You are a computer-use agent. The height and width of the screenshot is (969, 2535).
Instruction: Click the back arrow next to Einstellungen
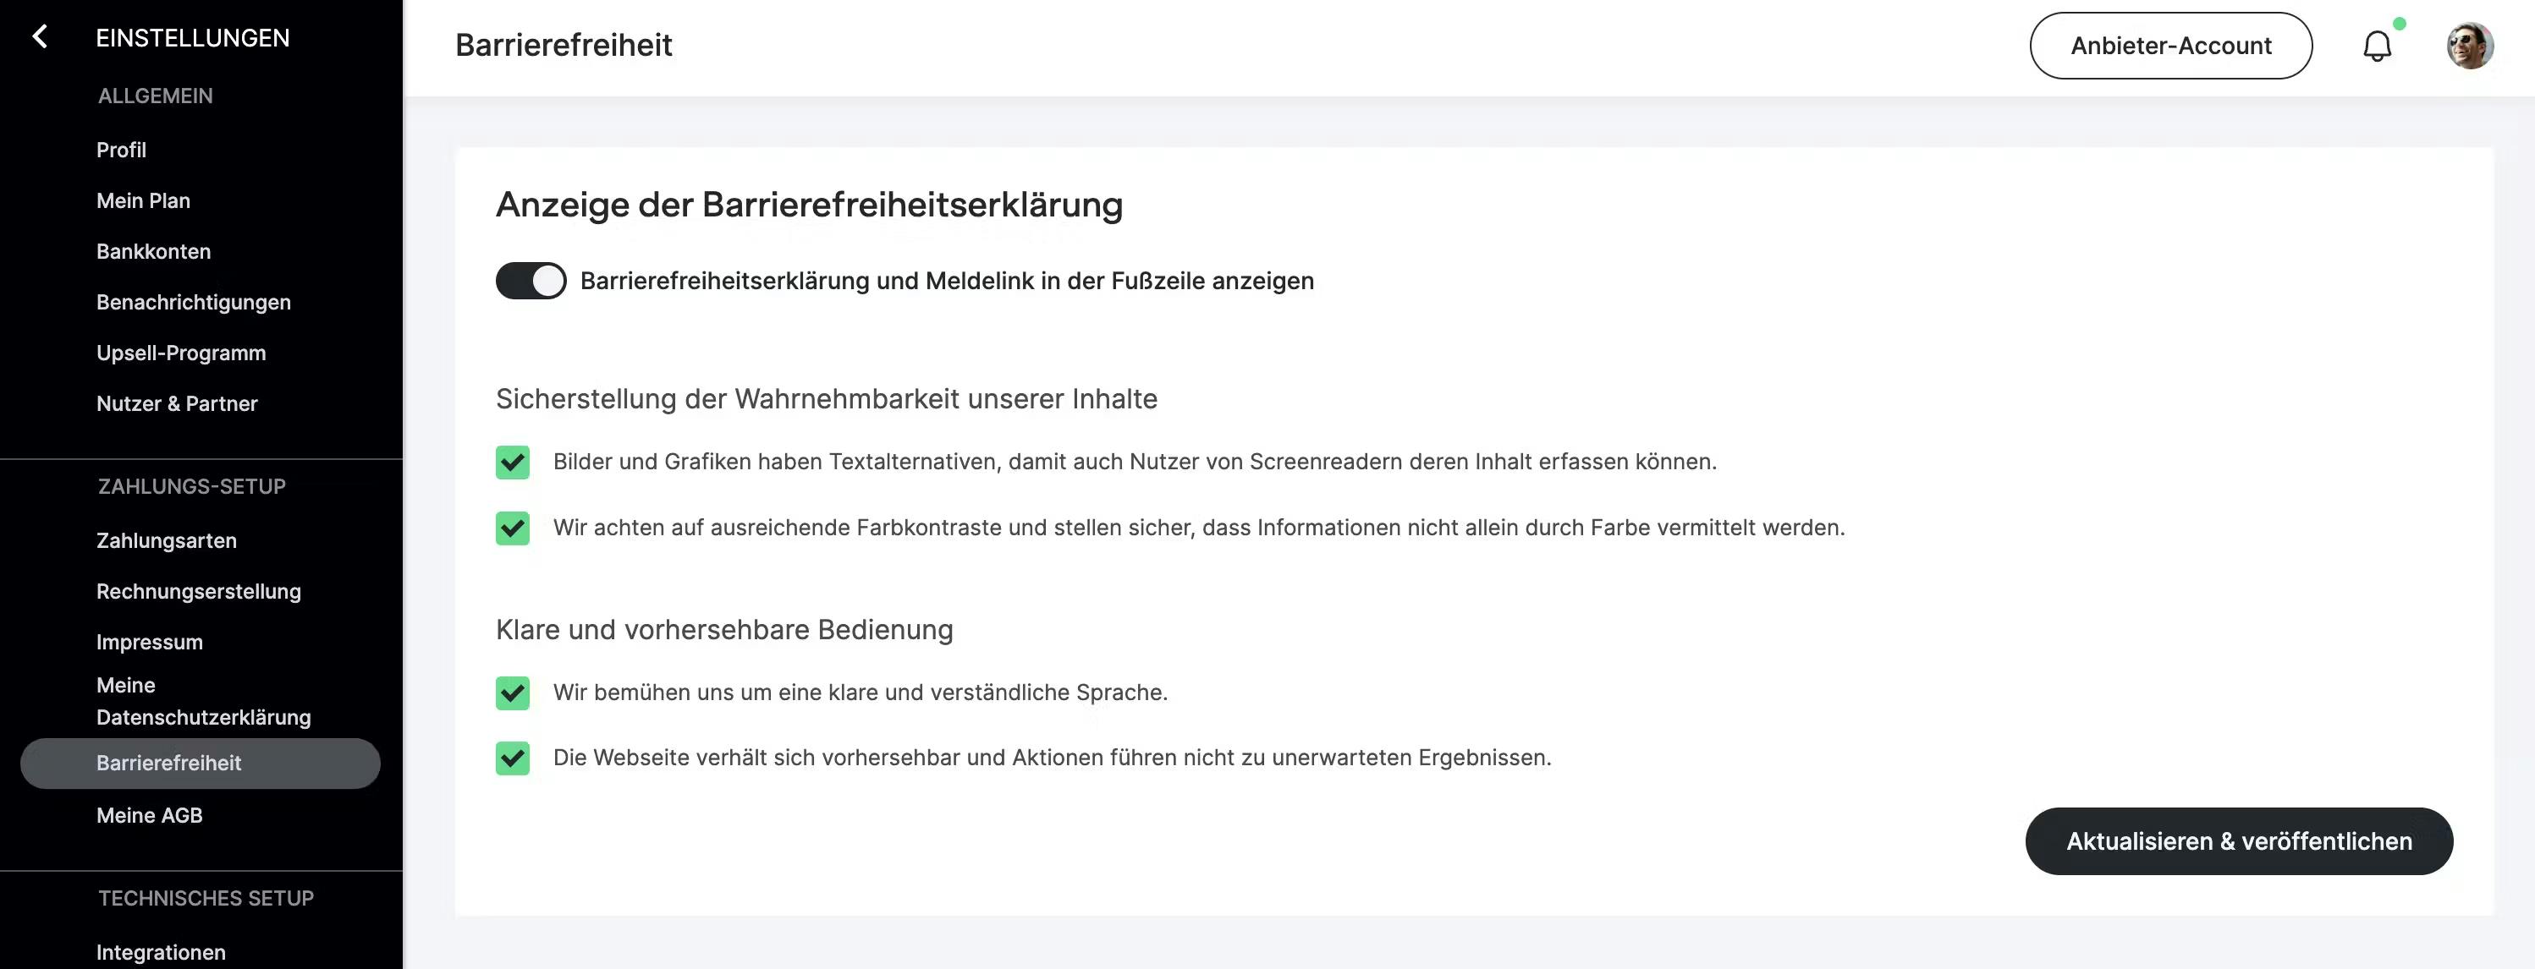[40, 37]
